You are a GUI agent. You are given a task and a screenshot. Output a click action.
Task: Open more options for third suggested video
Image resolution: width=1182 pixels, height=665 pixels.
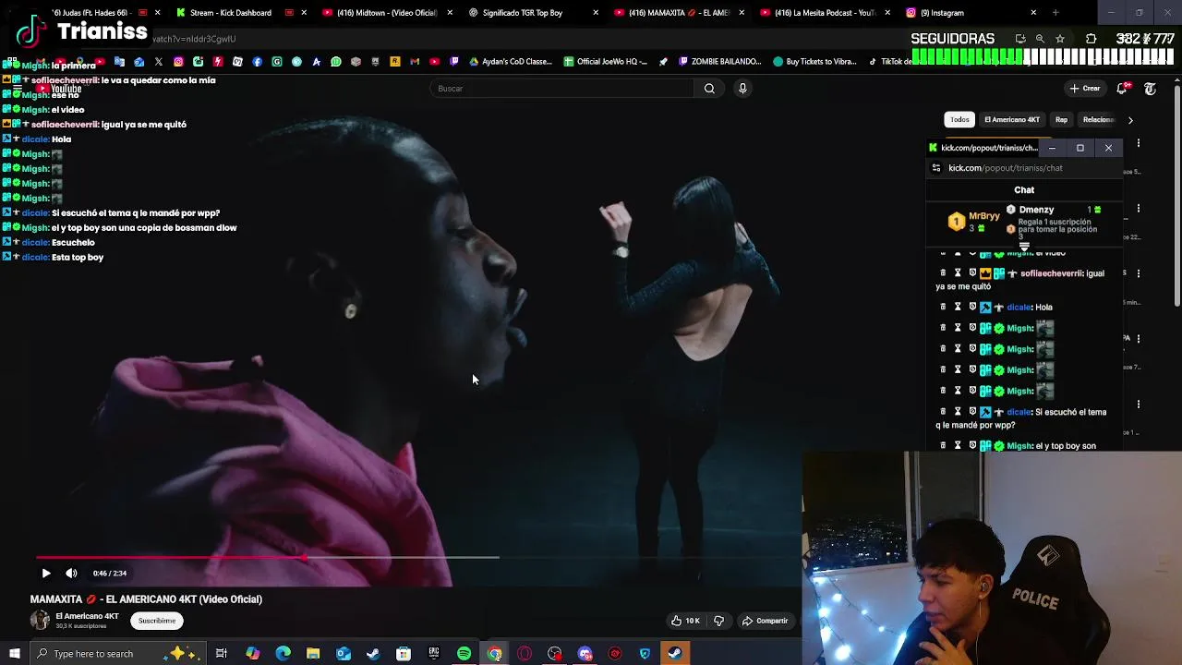pyautogui.click(x=1139, y=273)
